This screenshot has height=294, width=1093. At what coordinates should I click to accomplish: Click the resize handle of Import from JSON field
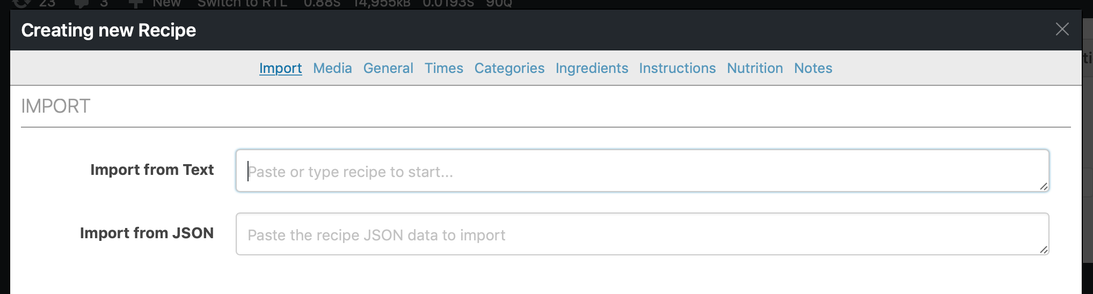(x=1043, y=249)
